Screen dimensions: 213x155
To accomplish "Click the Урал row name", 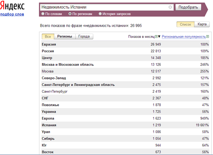I will pos(46,132).
